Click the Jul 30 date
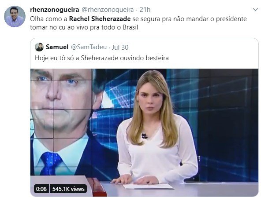 (x=120, y=48)
